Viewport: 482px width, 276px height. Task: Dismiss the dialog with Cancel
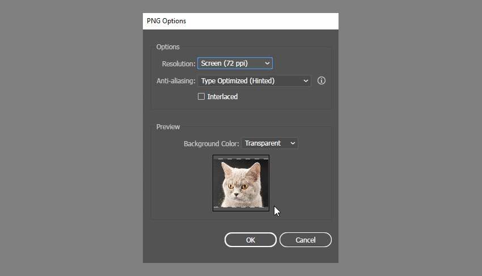coord(306,240)
